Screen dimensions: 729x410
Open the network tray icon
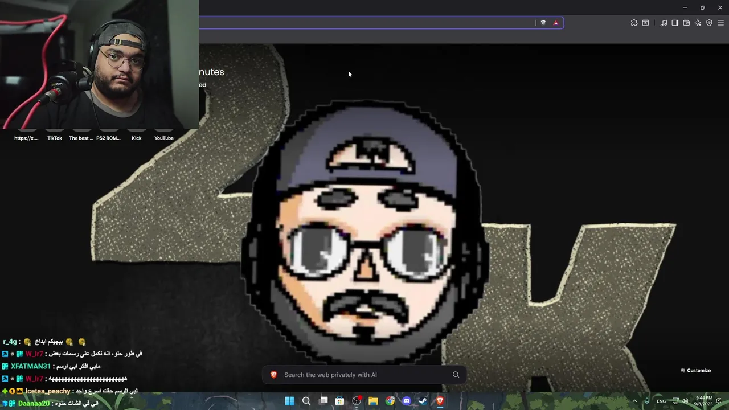coord(675,401)
